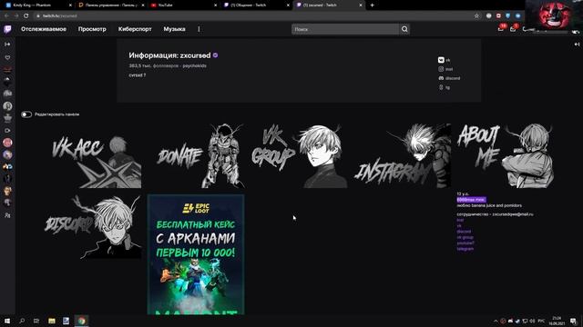Click the vk group link under About Me

465,237
